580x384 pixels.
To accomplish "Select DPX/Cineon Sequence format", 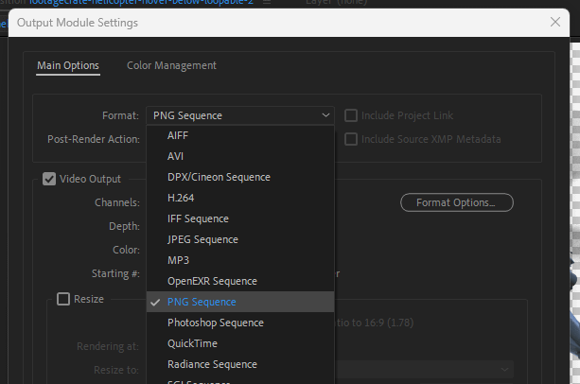I will point(219,177).
